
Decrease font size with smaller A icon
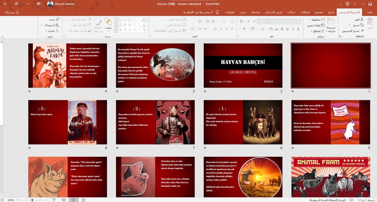pyautogui.click(x=249, y=21)
